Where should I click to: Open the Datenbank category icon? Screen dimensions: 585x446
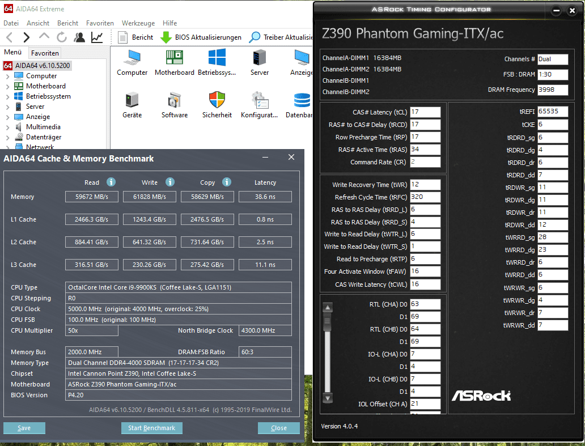point(299,105)
